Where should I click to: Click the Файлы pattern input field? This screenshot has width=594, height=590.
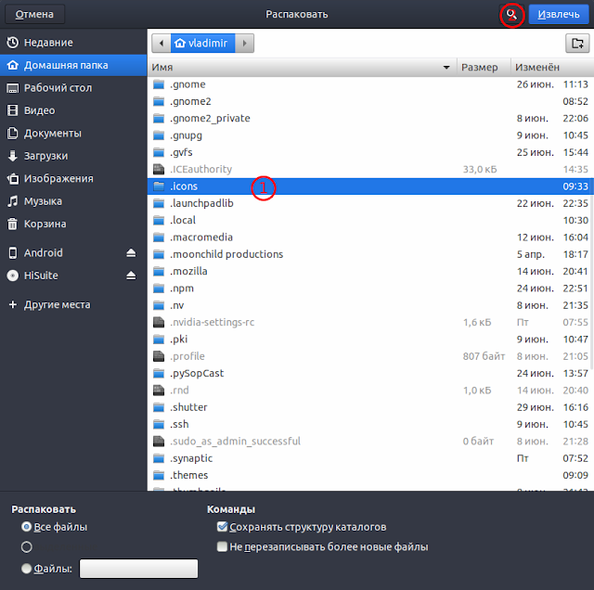[138, 569]
